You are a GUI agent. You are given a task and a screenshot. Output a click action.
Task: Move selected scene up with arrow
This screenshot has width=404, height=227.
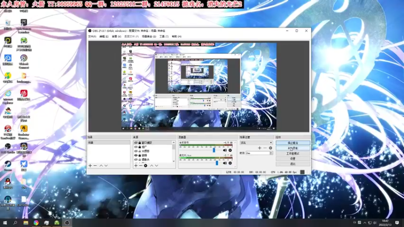(101, 166)
